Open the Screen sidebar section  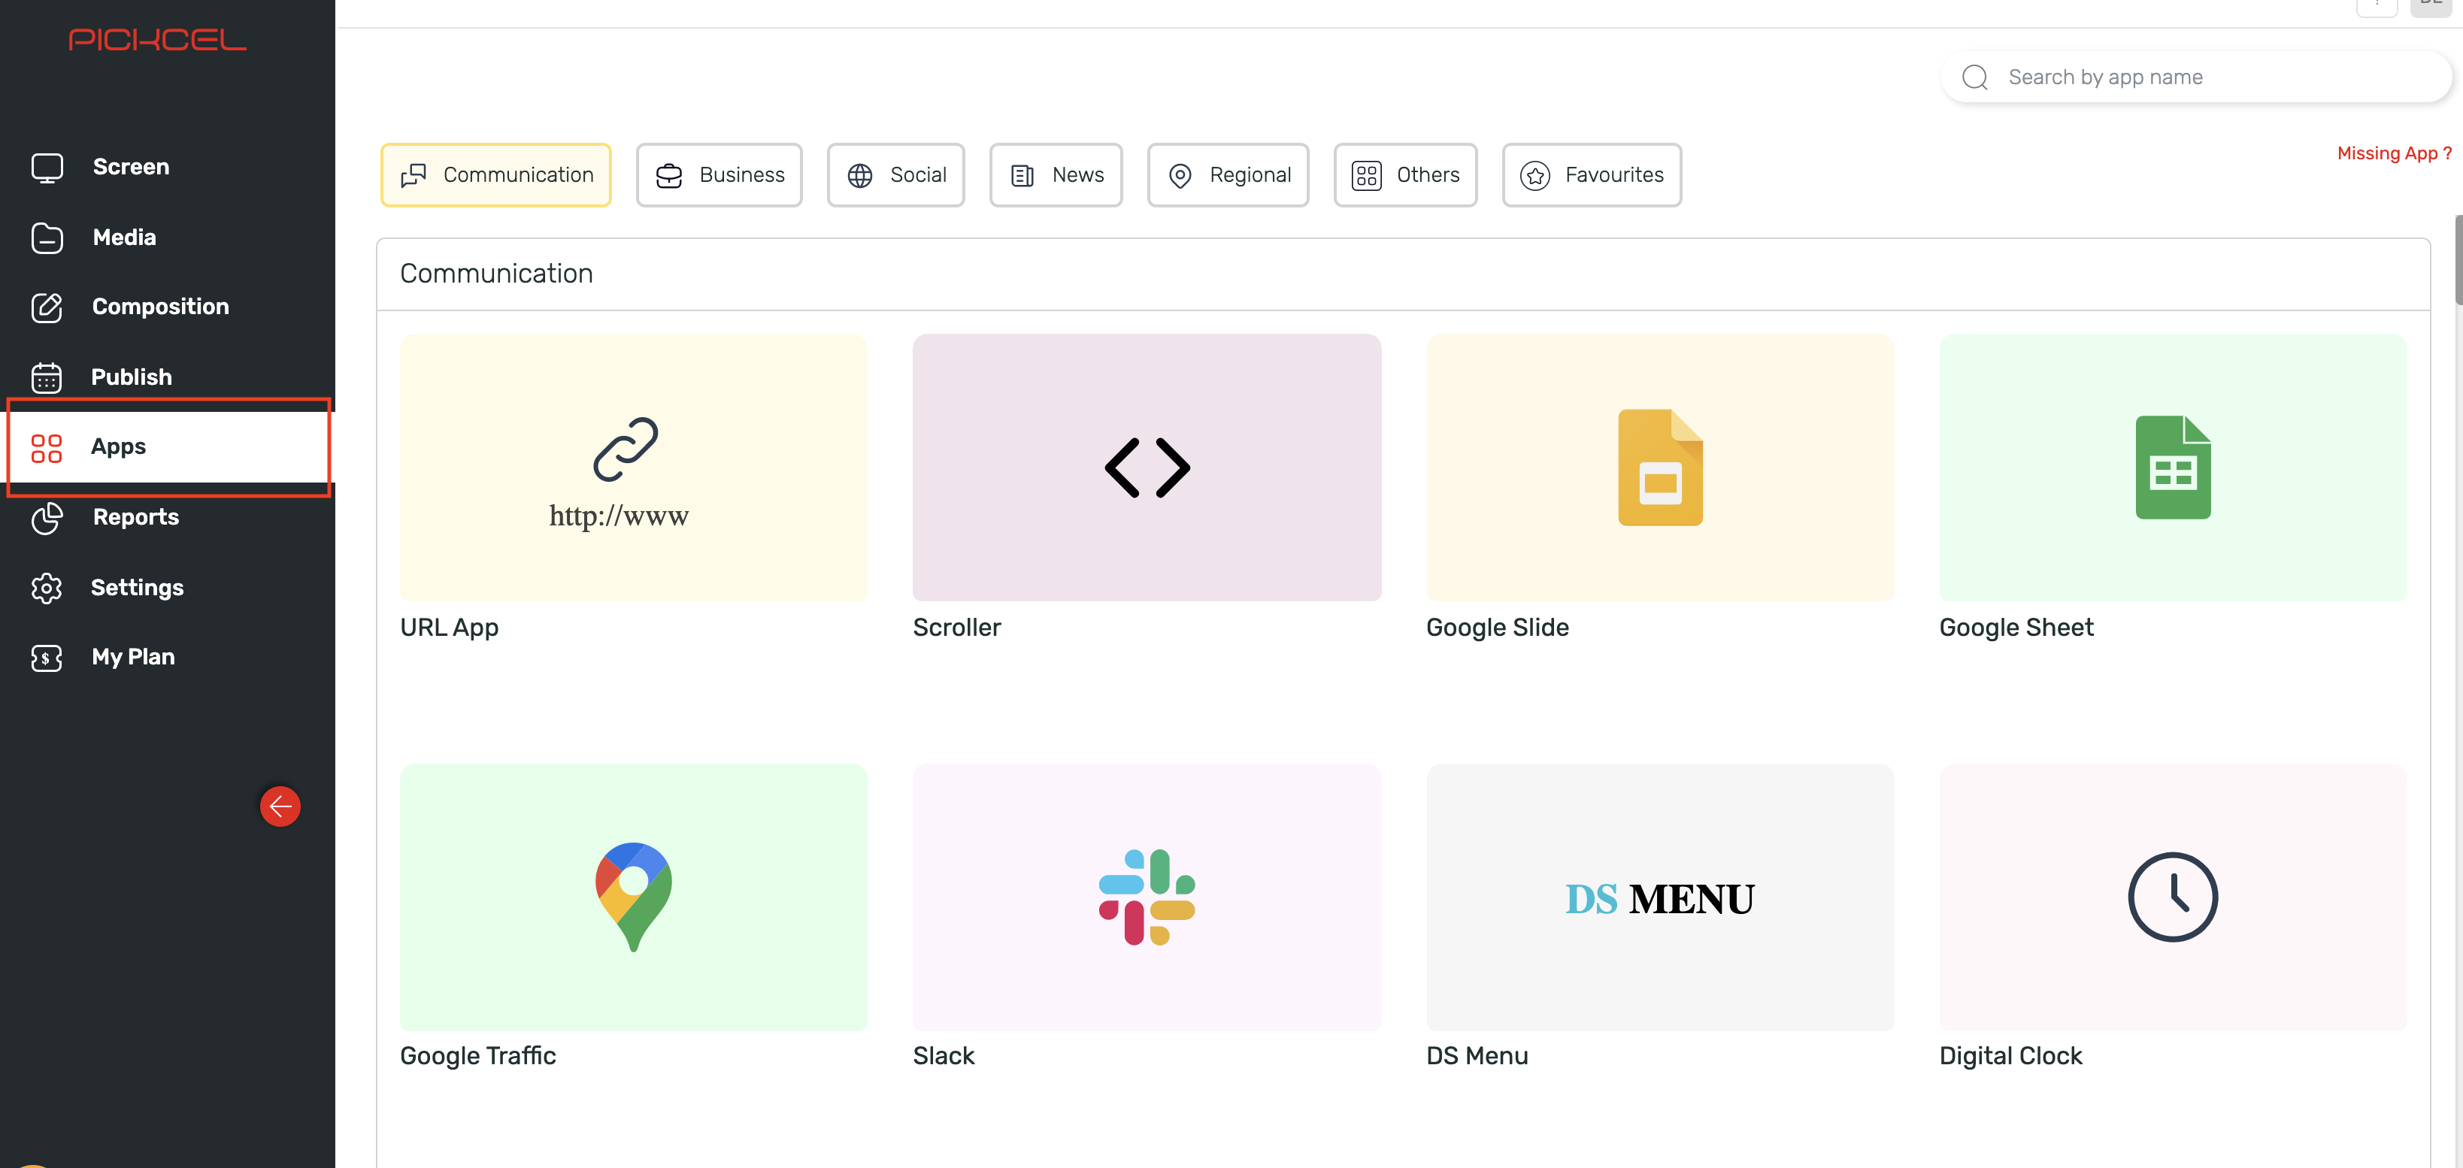pyautogui.click(x=130, y=166)
